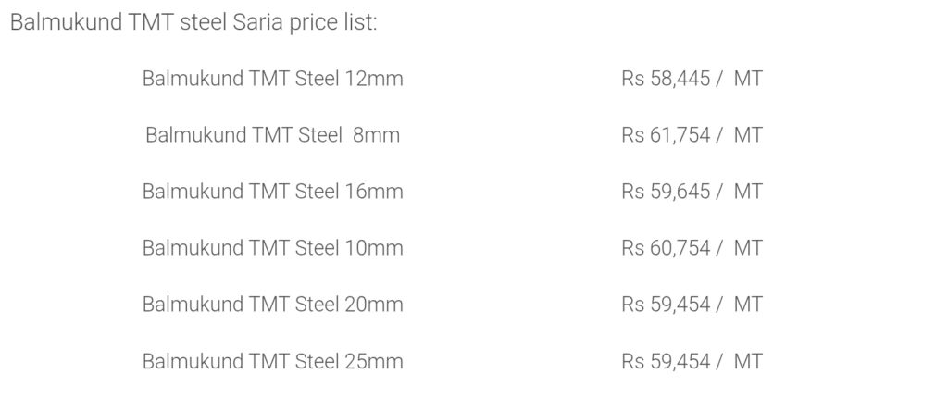
Task: Select the MT unit beside Rs 59,645
Action: [x=748, y=192]
